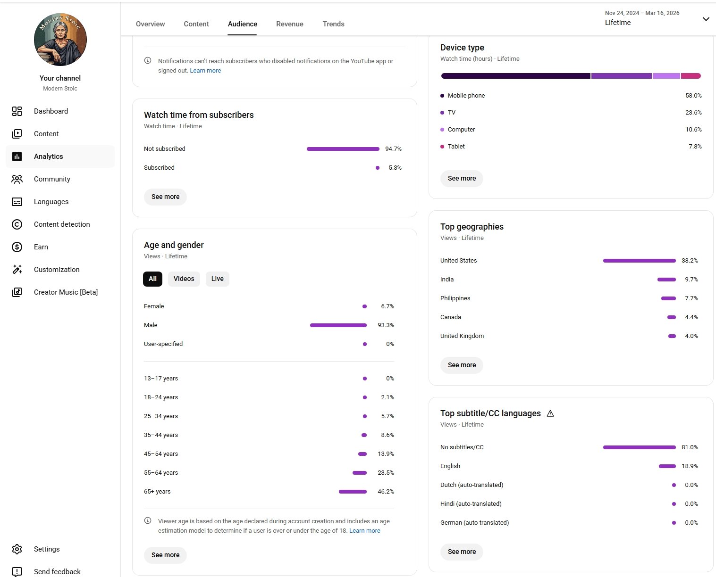This screenshot has height=577, width=716.
Task: Click the Modern Stoic channel avatar
Action: (x=60, y=40)
